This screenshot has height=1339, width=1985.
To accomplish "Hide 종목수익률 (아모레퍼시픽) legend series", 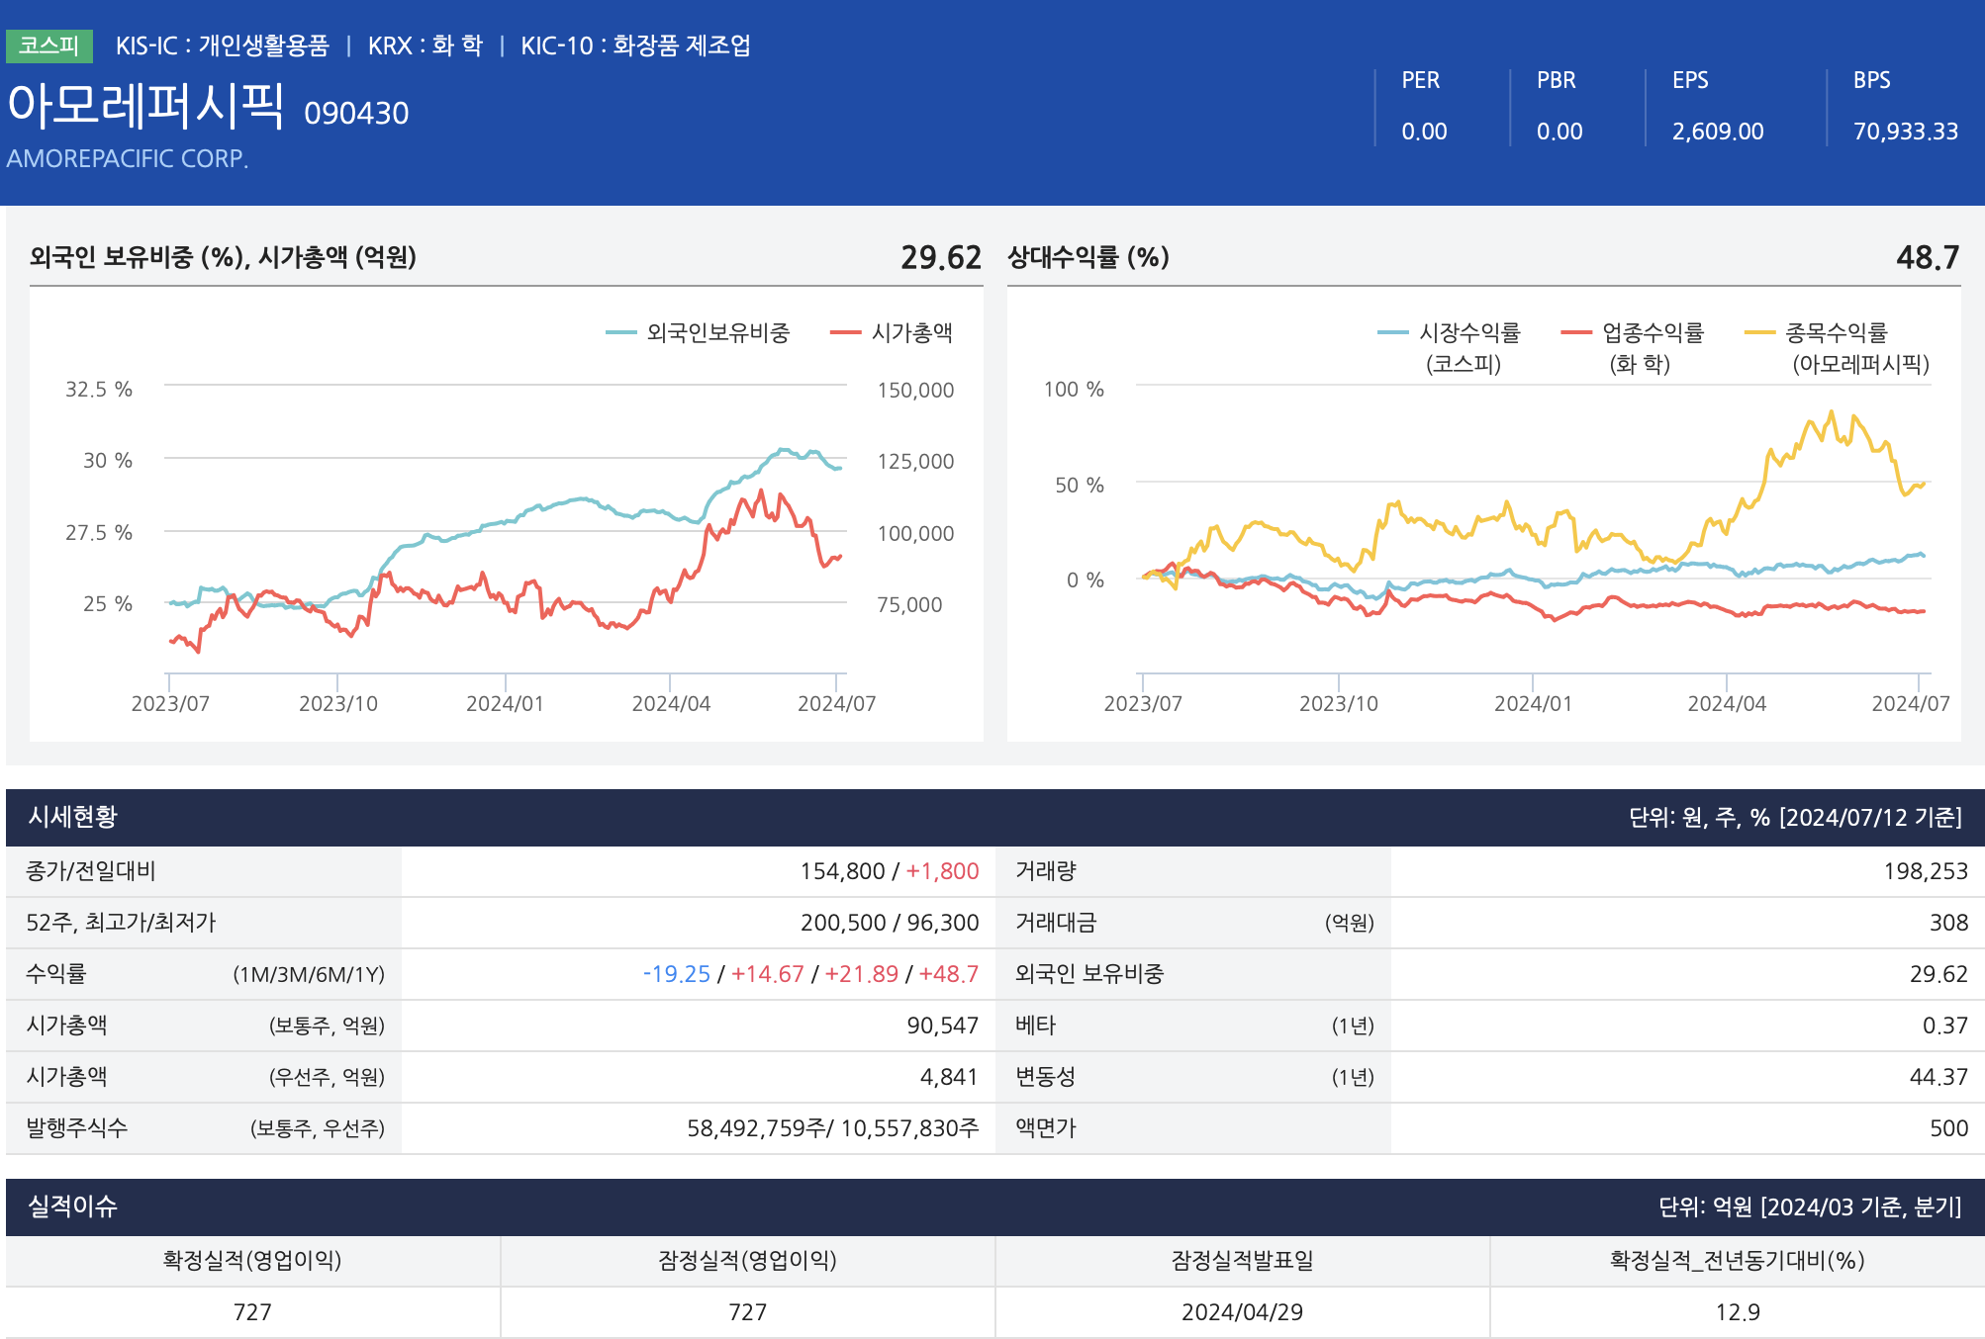I will point(1836,333).
